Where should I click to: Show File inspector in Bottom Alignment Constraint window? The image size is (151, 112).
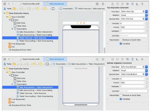coord(113,59)
